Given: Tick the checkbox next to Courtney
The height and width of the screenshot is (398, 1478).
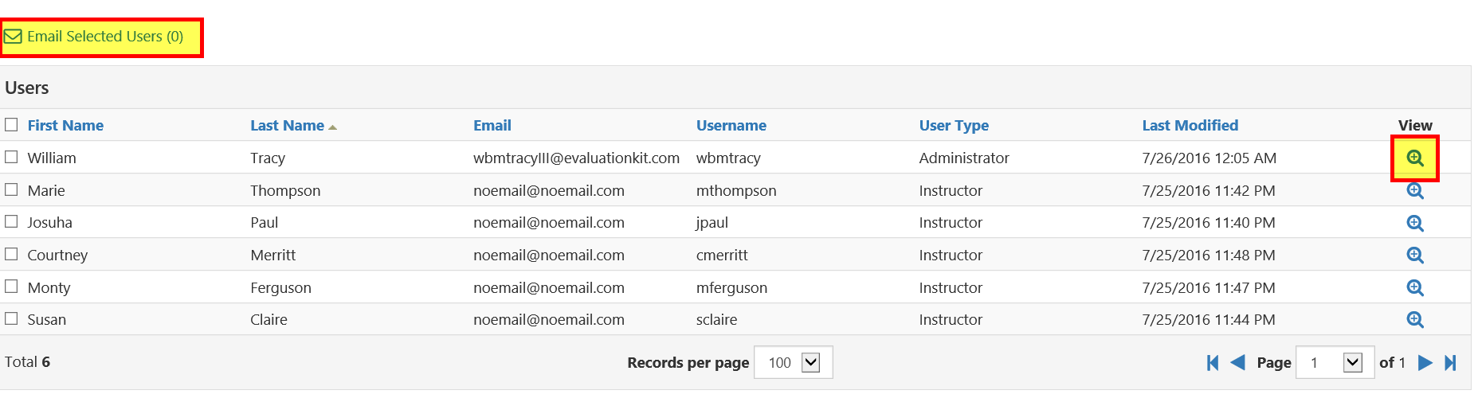Looking at the screenshot, I should (11, 254).
